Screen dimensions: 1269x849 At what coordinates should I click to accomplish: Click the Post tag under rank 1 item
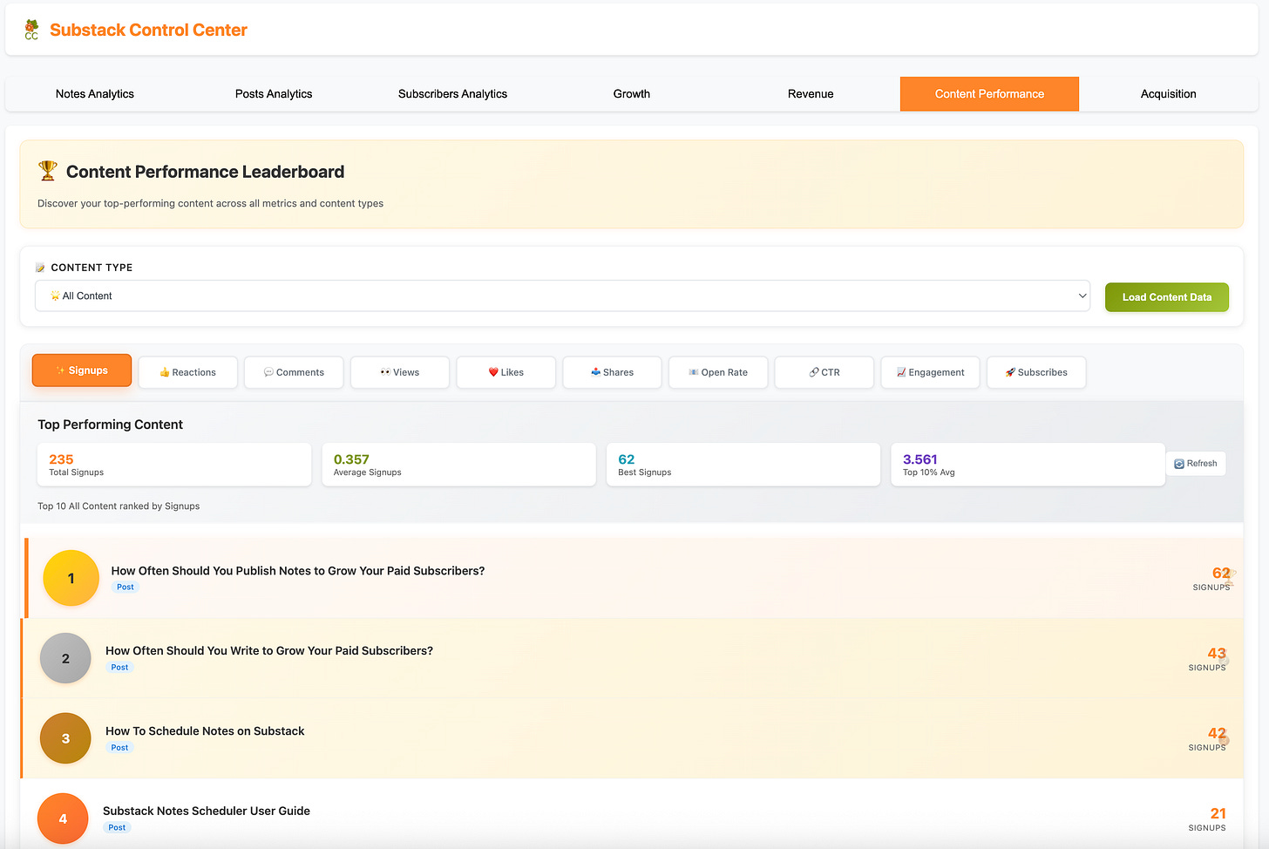(126, 587)
